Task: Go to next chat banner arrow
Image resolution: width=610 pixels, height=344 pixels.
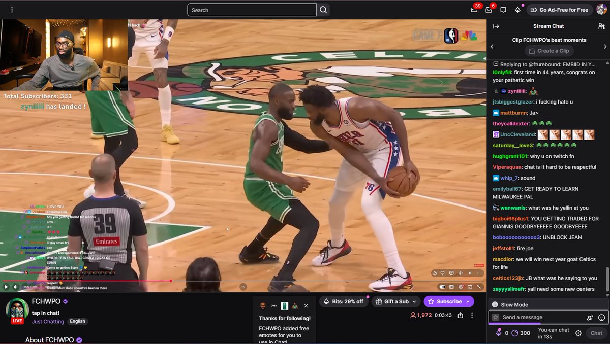Action: 605,46
